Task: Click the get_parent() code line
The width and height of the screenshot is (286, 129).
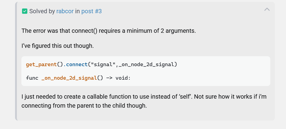Action: click(101, 64)
